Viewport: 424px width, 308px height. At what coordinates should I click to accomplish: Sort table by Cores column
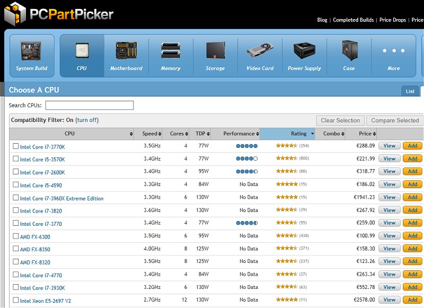click(175, 134)
